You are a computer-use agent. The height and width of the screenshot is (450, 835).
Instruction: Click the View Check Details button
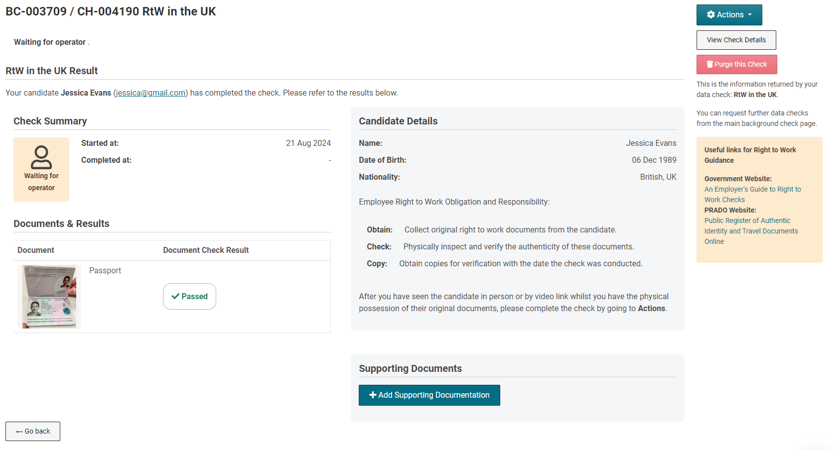click(736, 40)
